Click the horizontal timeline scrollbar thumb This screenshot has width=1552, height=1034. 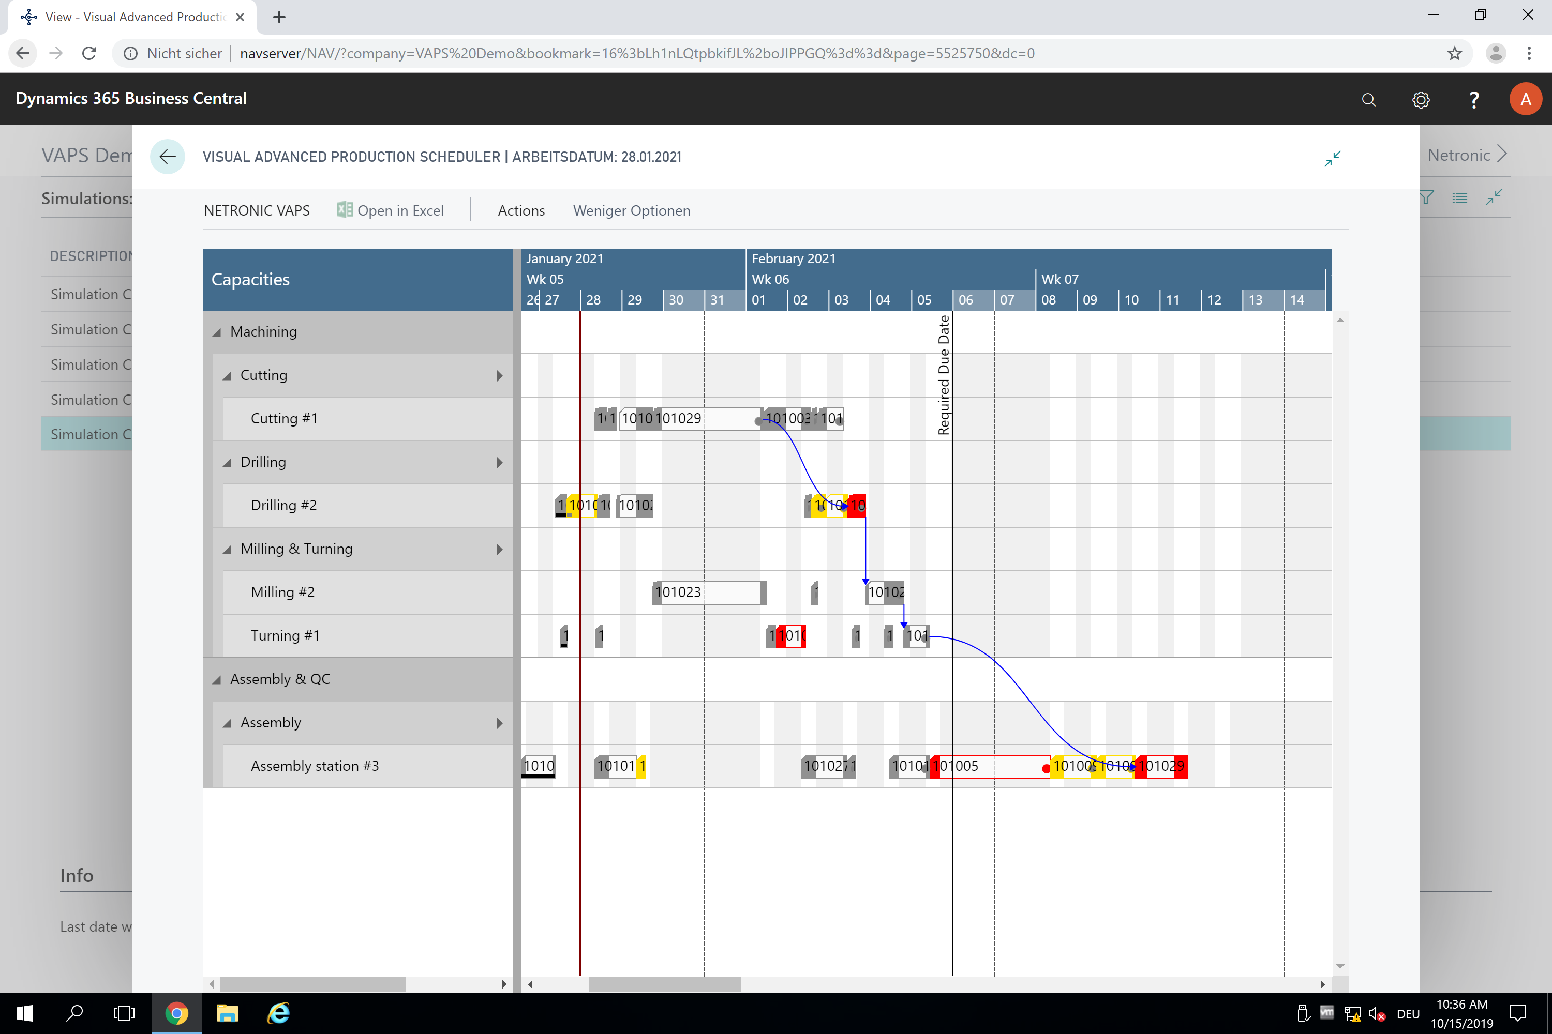point(664,984)
